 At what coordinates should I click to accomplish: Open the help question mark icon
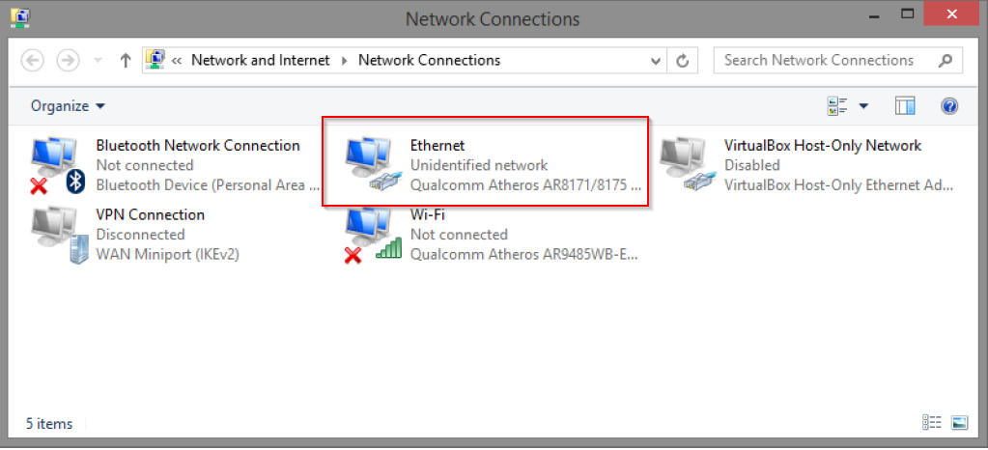click(x=948, y=106)
